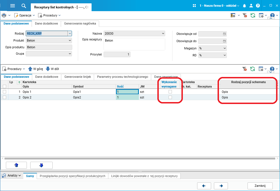Viewport: 280px width, 191px height.
Task: Open Parametry procesu technologicznego tab
Action: [123, 77]
